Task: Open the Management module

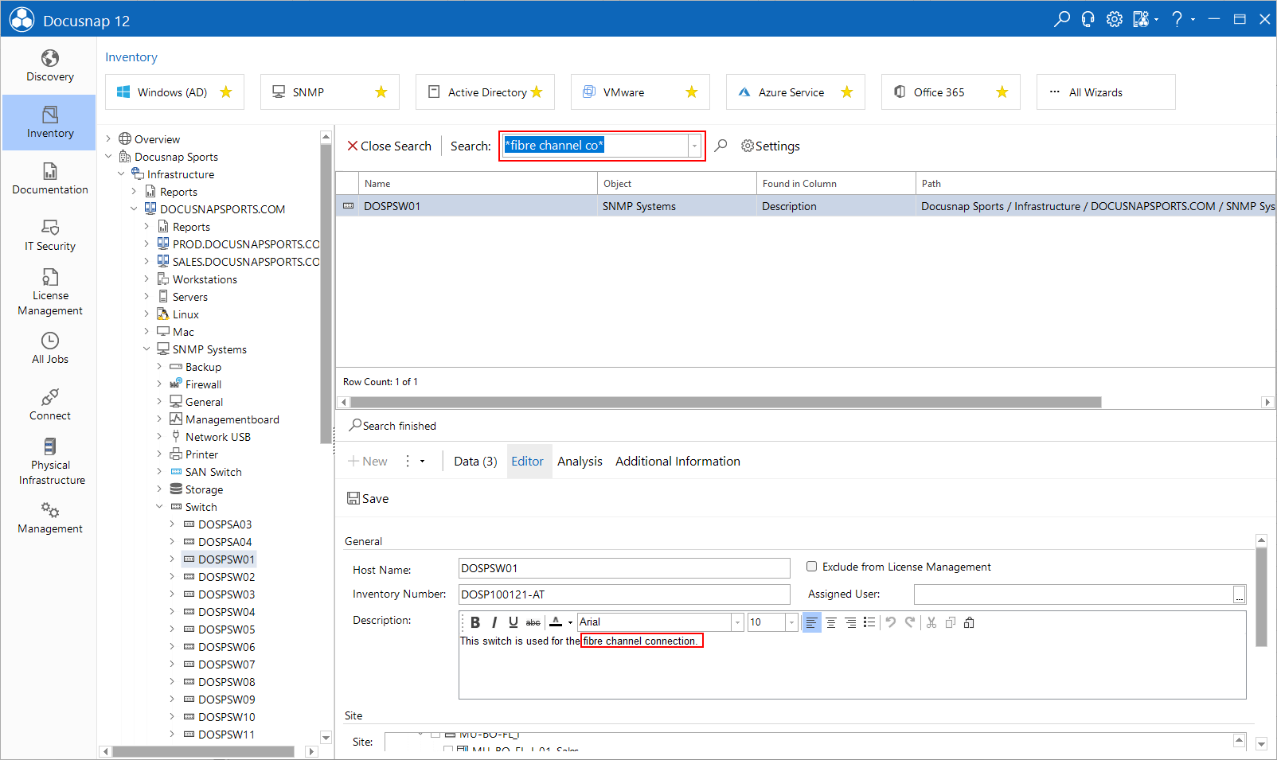Action: (x=49, y=518)
